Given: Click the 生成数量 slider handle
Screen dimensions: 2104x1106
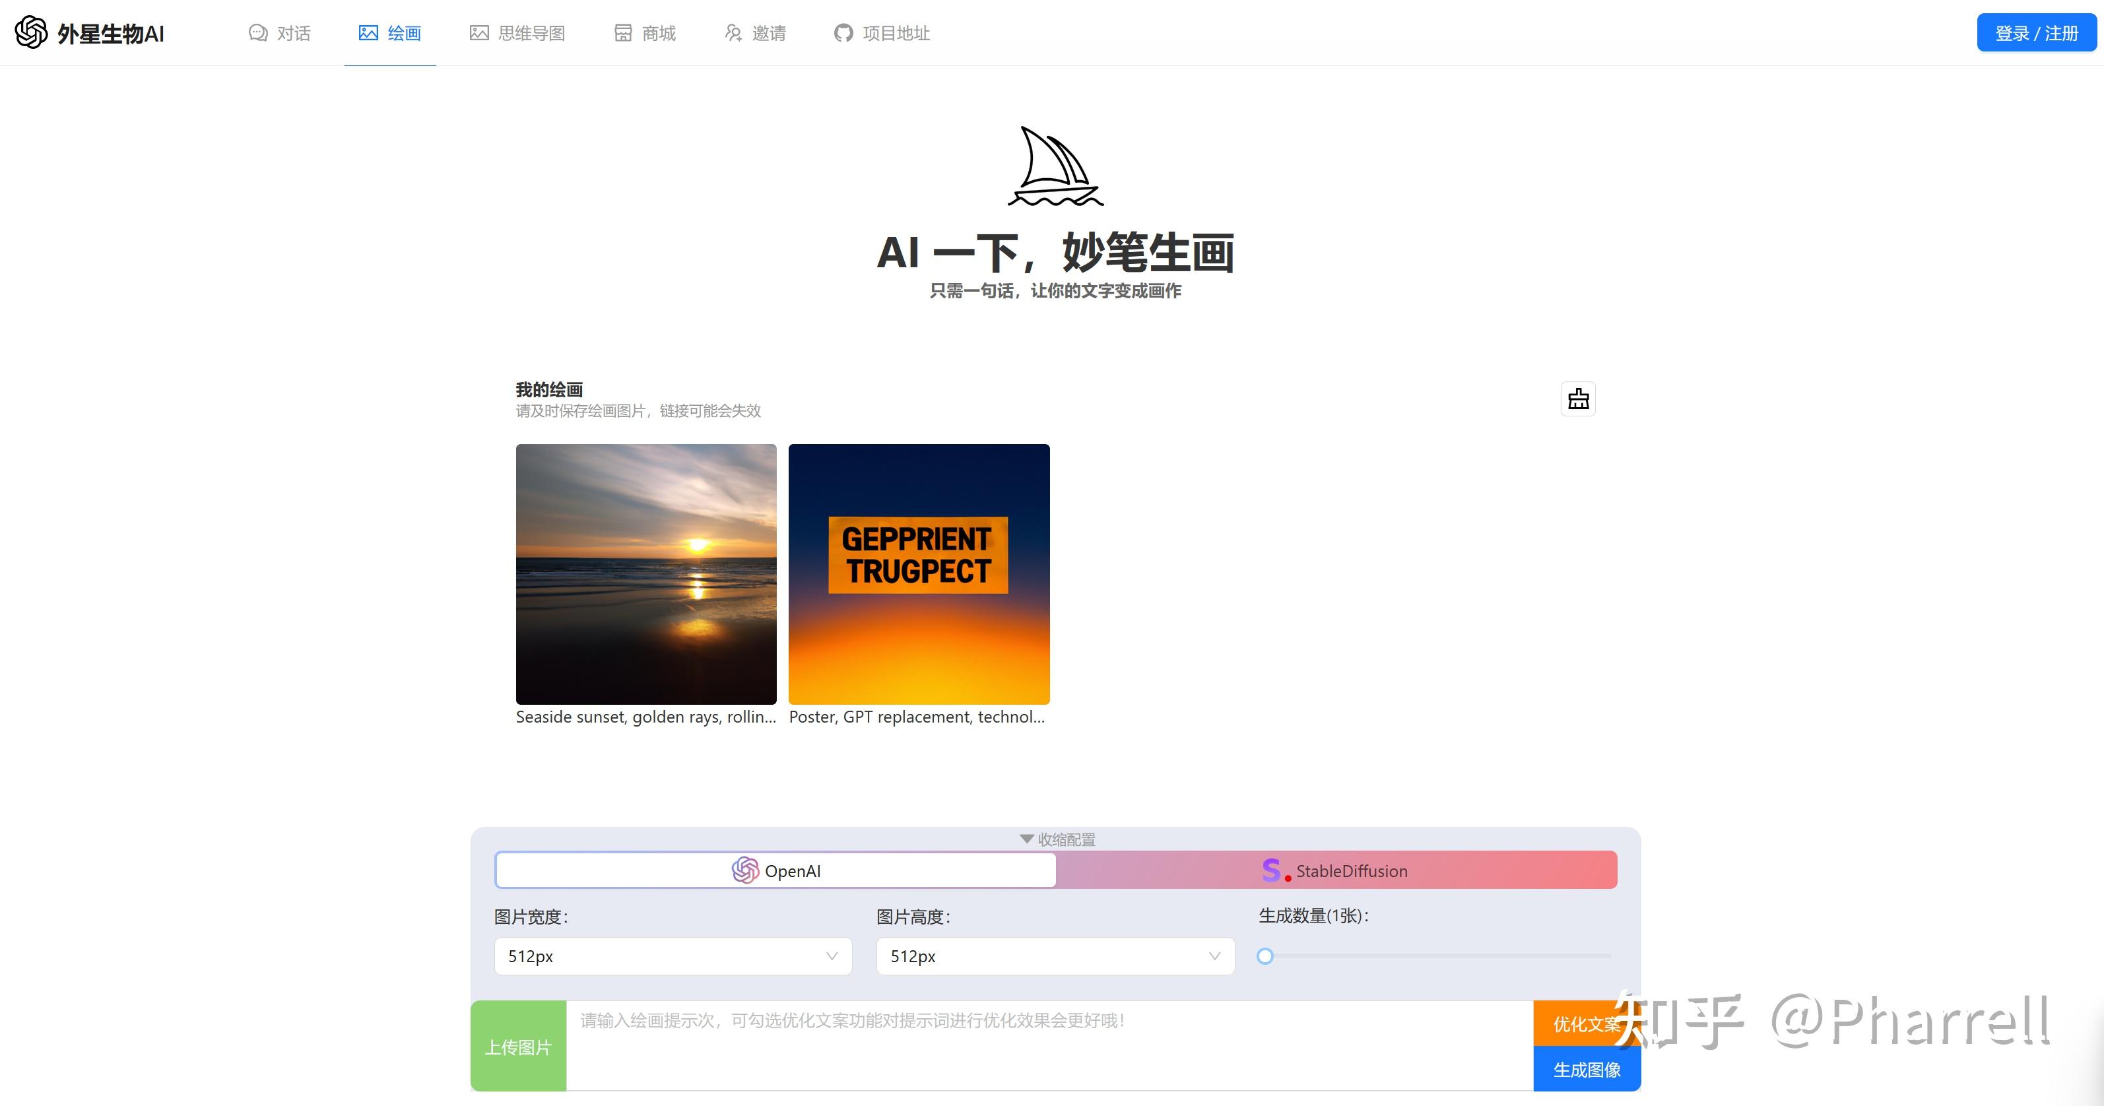Looking at the screenshot, I should [x=1265, y=956].
